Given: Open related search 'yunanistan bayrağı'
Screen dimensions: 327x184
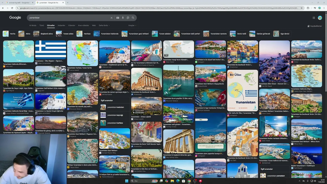Looking at the screenshot, I should [114, 115].
